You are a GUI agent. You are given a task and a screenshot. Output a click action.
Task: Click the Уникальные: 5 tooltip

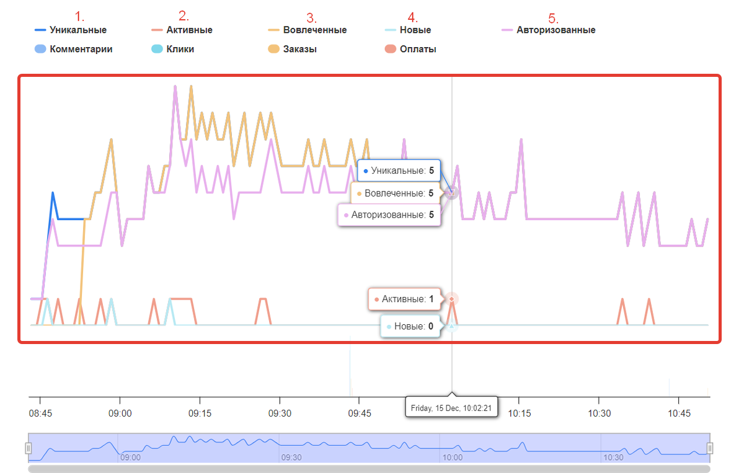[399, 170]
